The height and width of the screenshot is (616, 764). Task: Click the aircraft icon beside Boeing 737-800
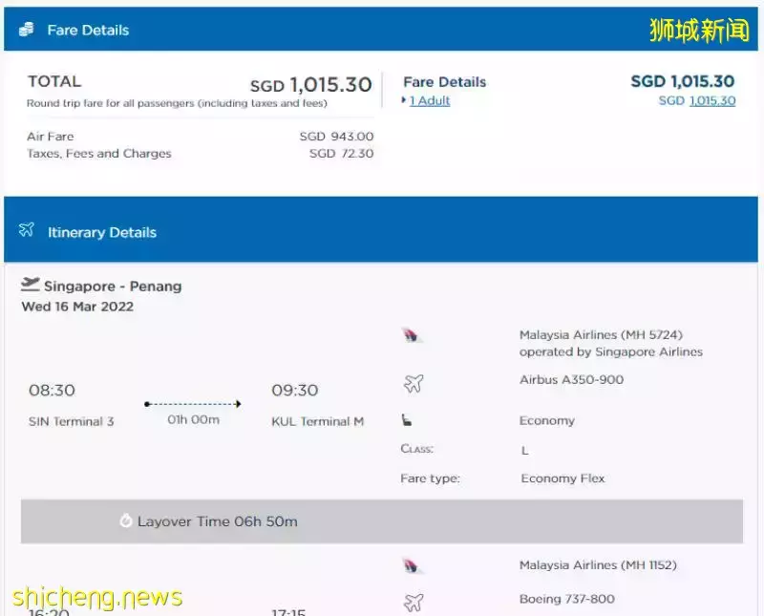pos(413,602)
